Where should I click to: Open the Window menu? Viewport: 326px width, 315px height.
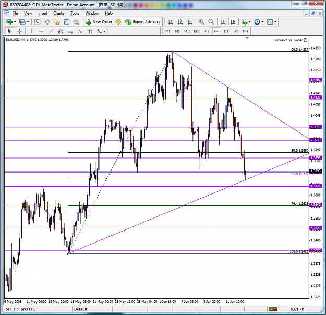(92, 14)
